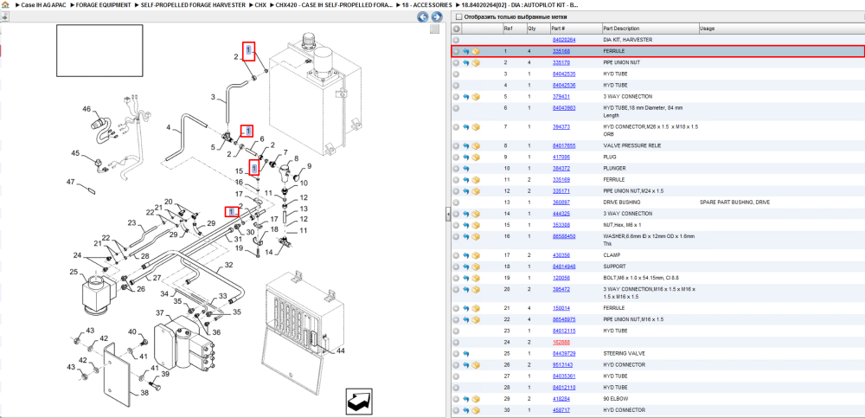The width and height of the screenshot is (865, 418).
Task: Open part number link 84043983
Action: coord(564,108)
